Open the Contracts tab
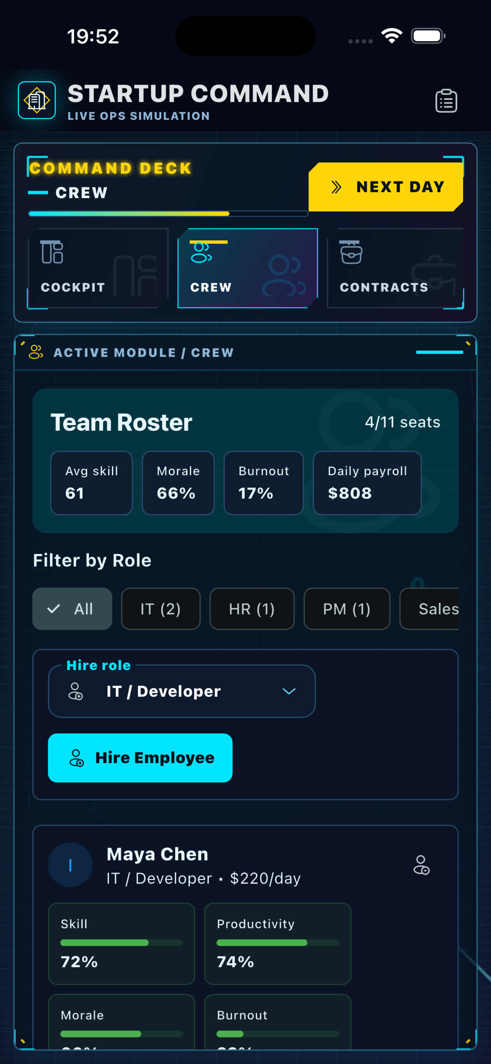The image size is (491, 1064). click(x=395, y=268)
